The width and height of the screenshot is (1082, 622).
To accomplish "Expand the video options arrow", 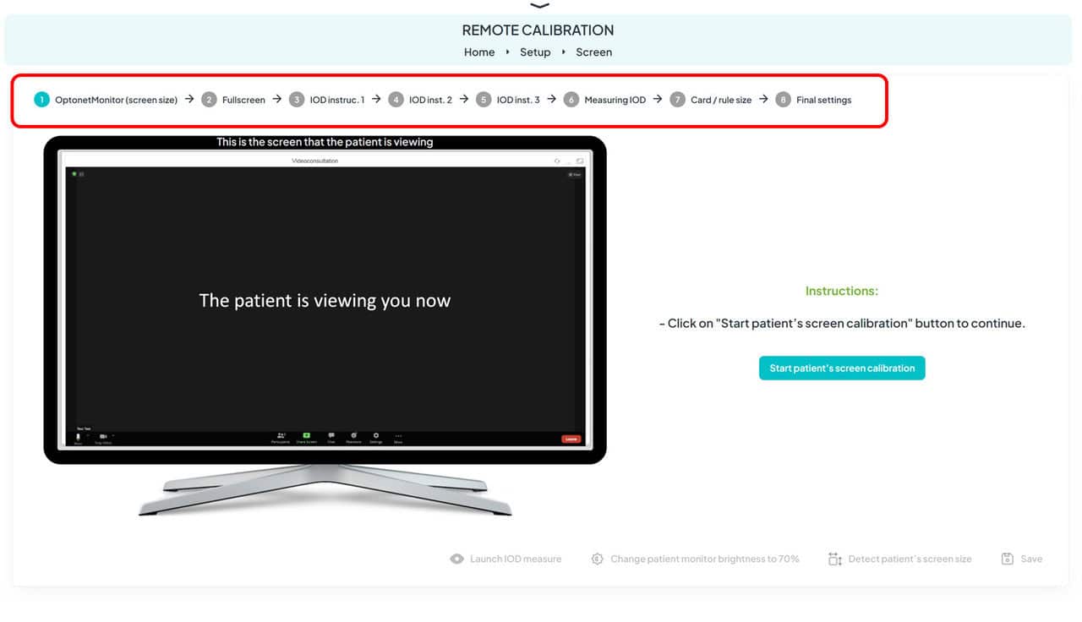I will [x=113, y=434].
